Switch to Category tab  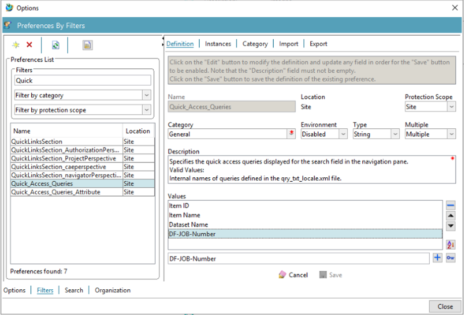pos(255,44)
